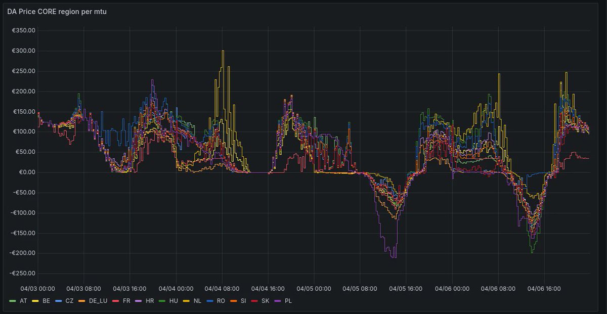Screen dimensions: 607x314
Task: Click the €50.00 y-axis label
Action: 25,152
